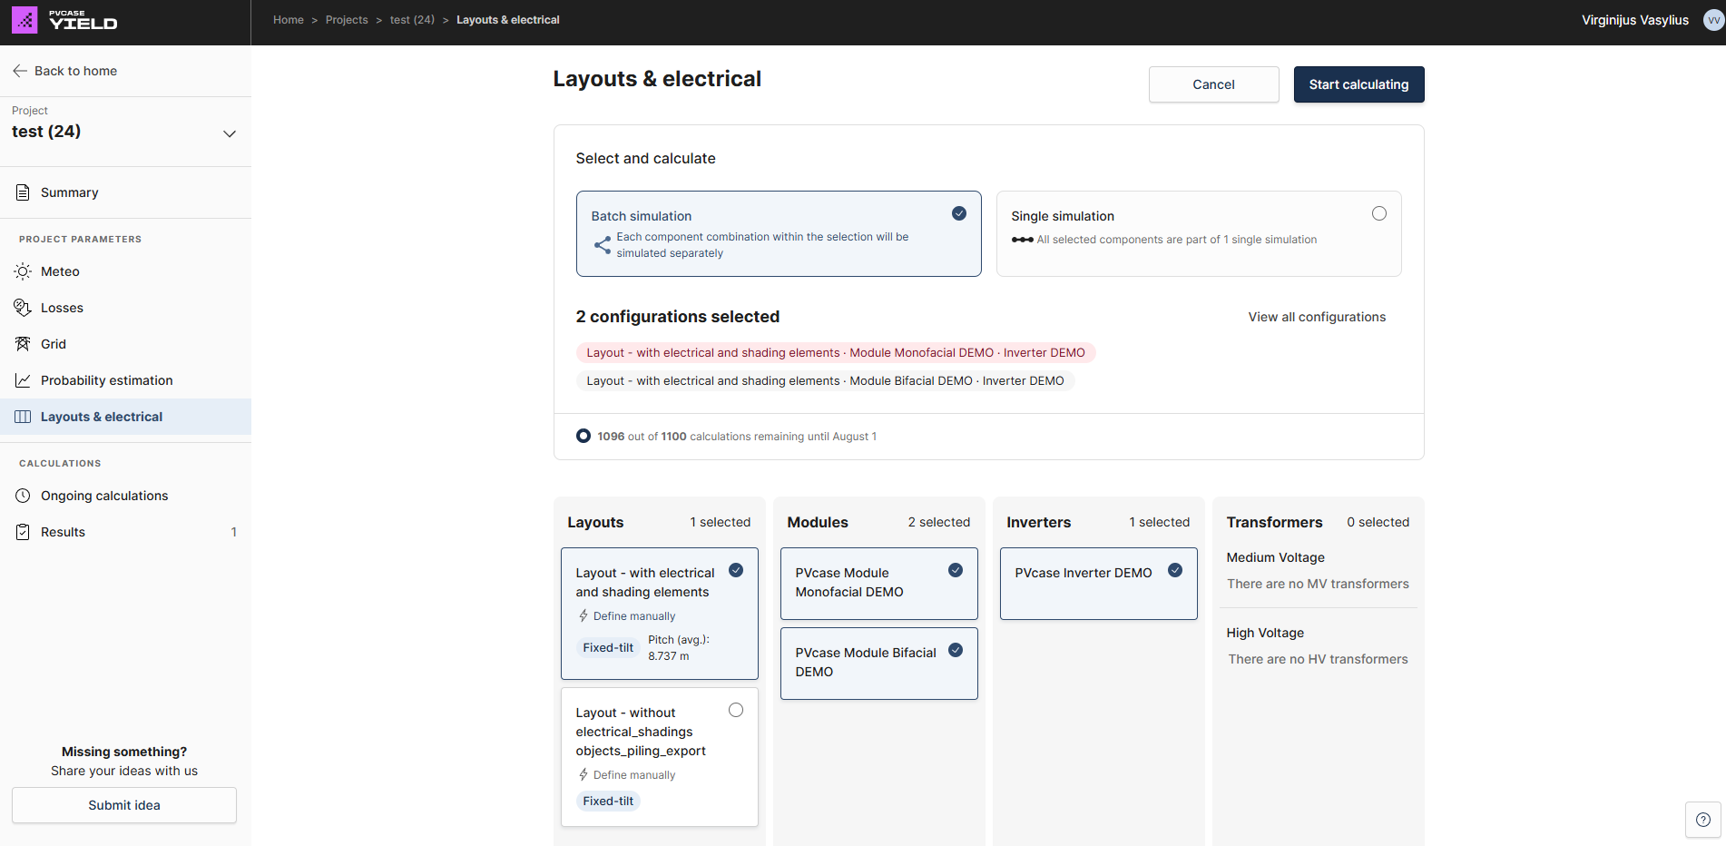Click the Transformers '0 selected' count

(1378, 522)
